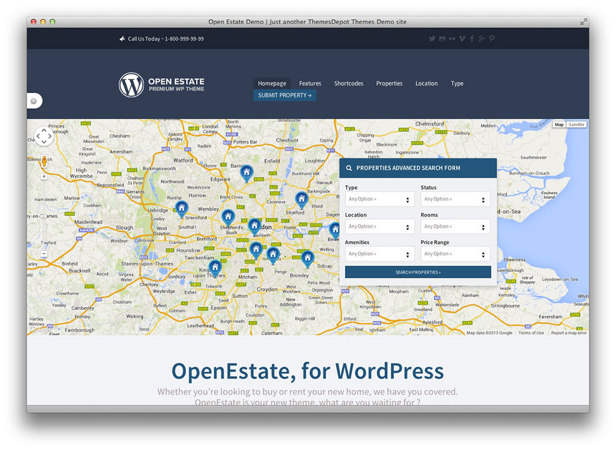Screen dimensions: 616x450
Task: Click the WordPress Open Estate logo
Action: 161,84
